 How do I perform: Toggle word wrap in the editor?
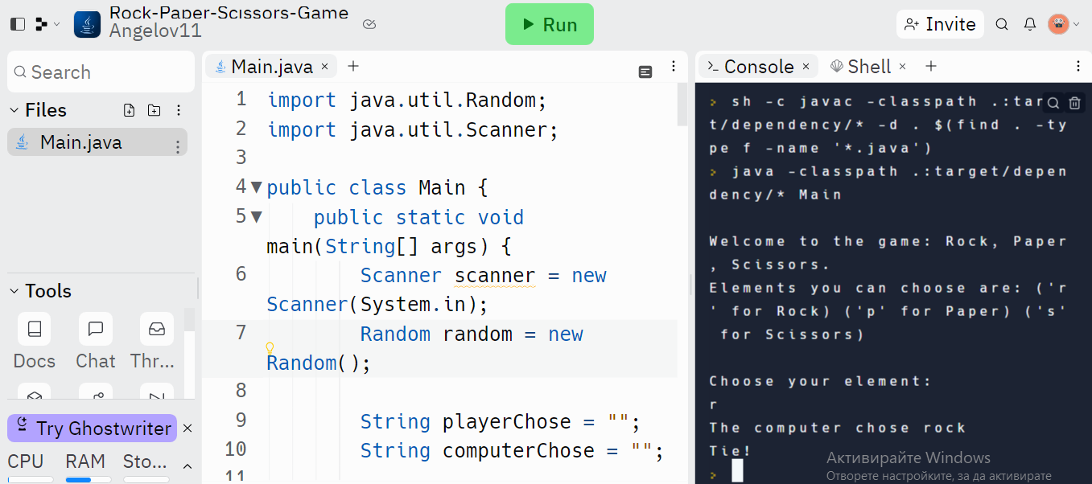point(645,72)
